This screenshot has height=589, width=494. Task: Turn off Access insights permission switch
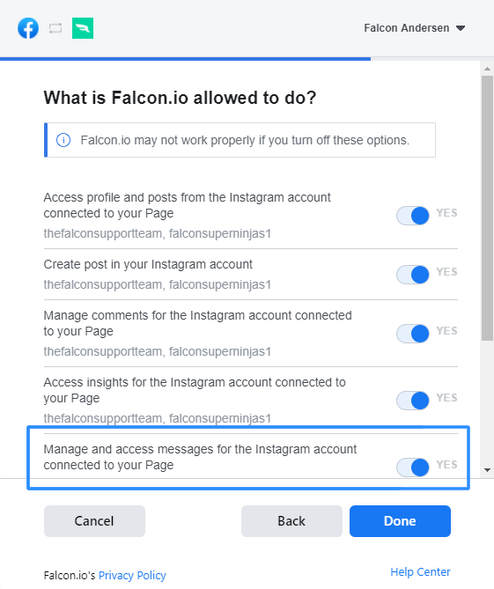(413, 401)
